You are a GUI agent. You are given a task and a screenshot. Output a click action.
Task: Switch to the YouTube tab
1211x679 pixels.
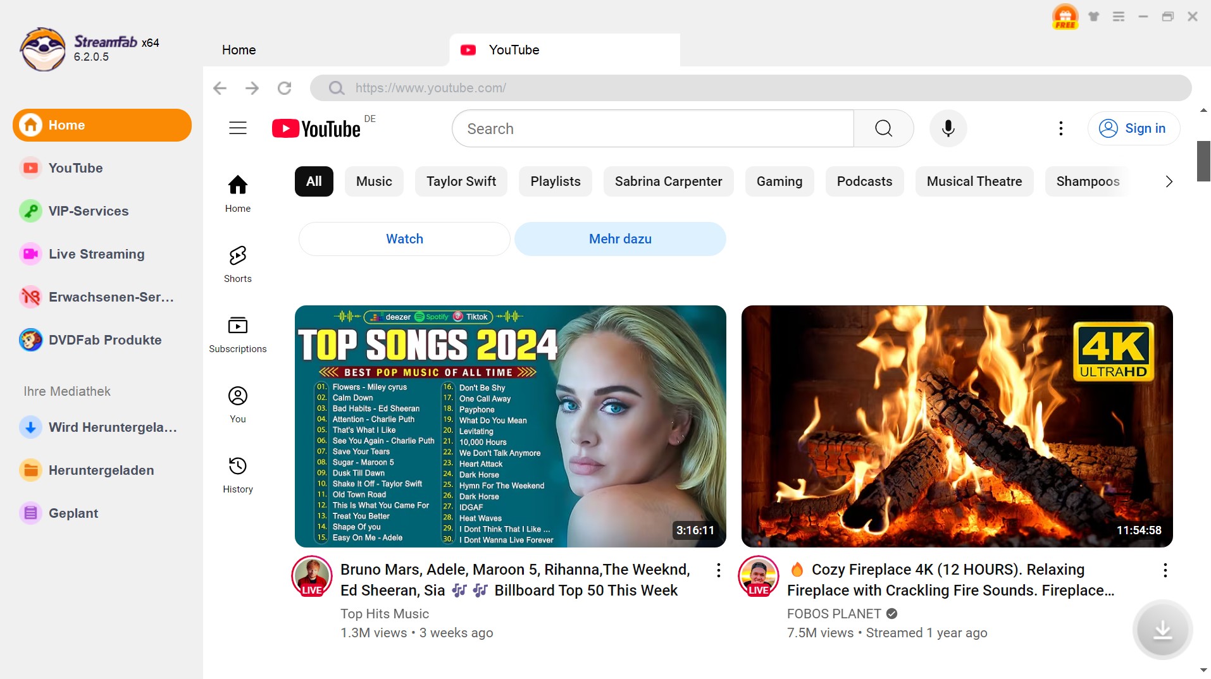[x=564, y=50]
